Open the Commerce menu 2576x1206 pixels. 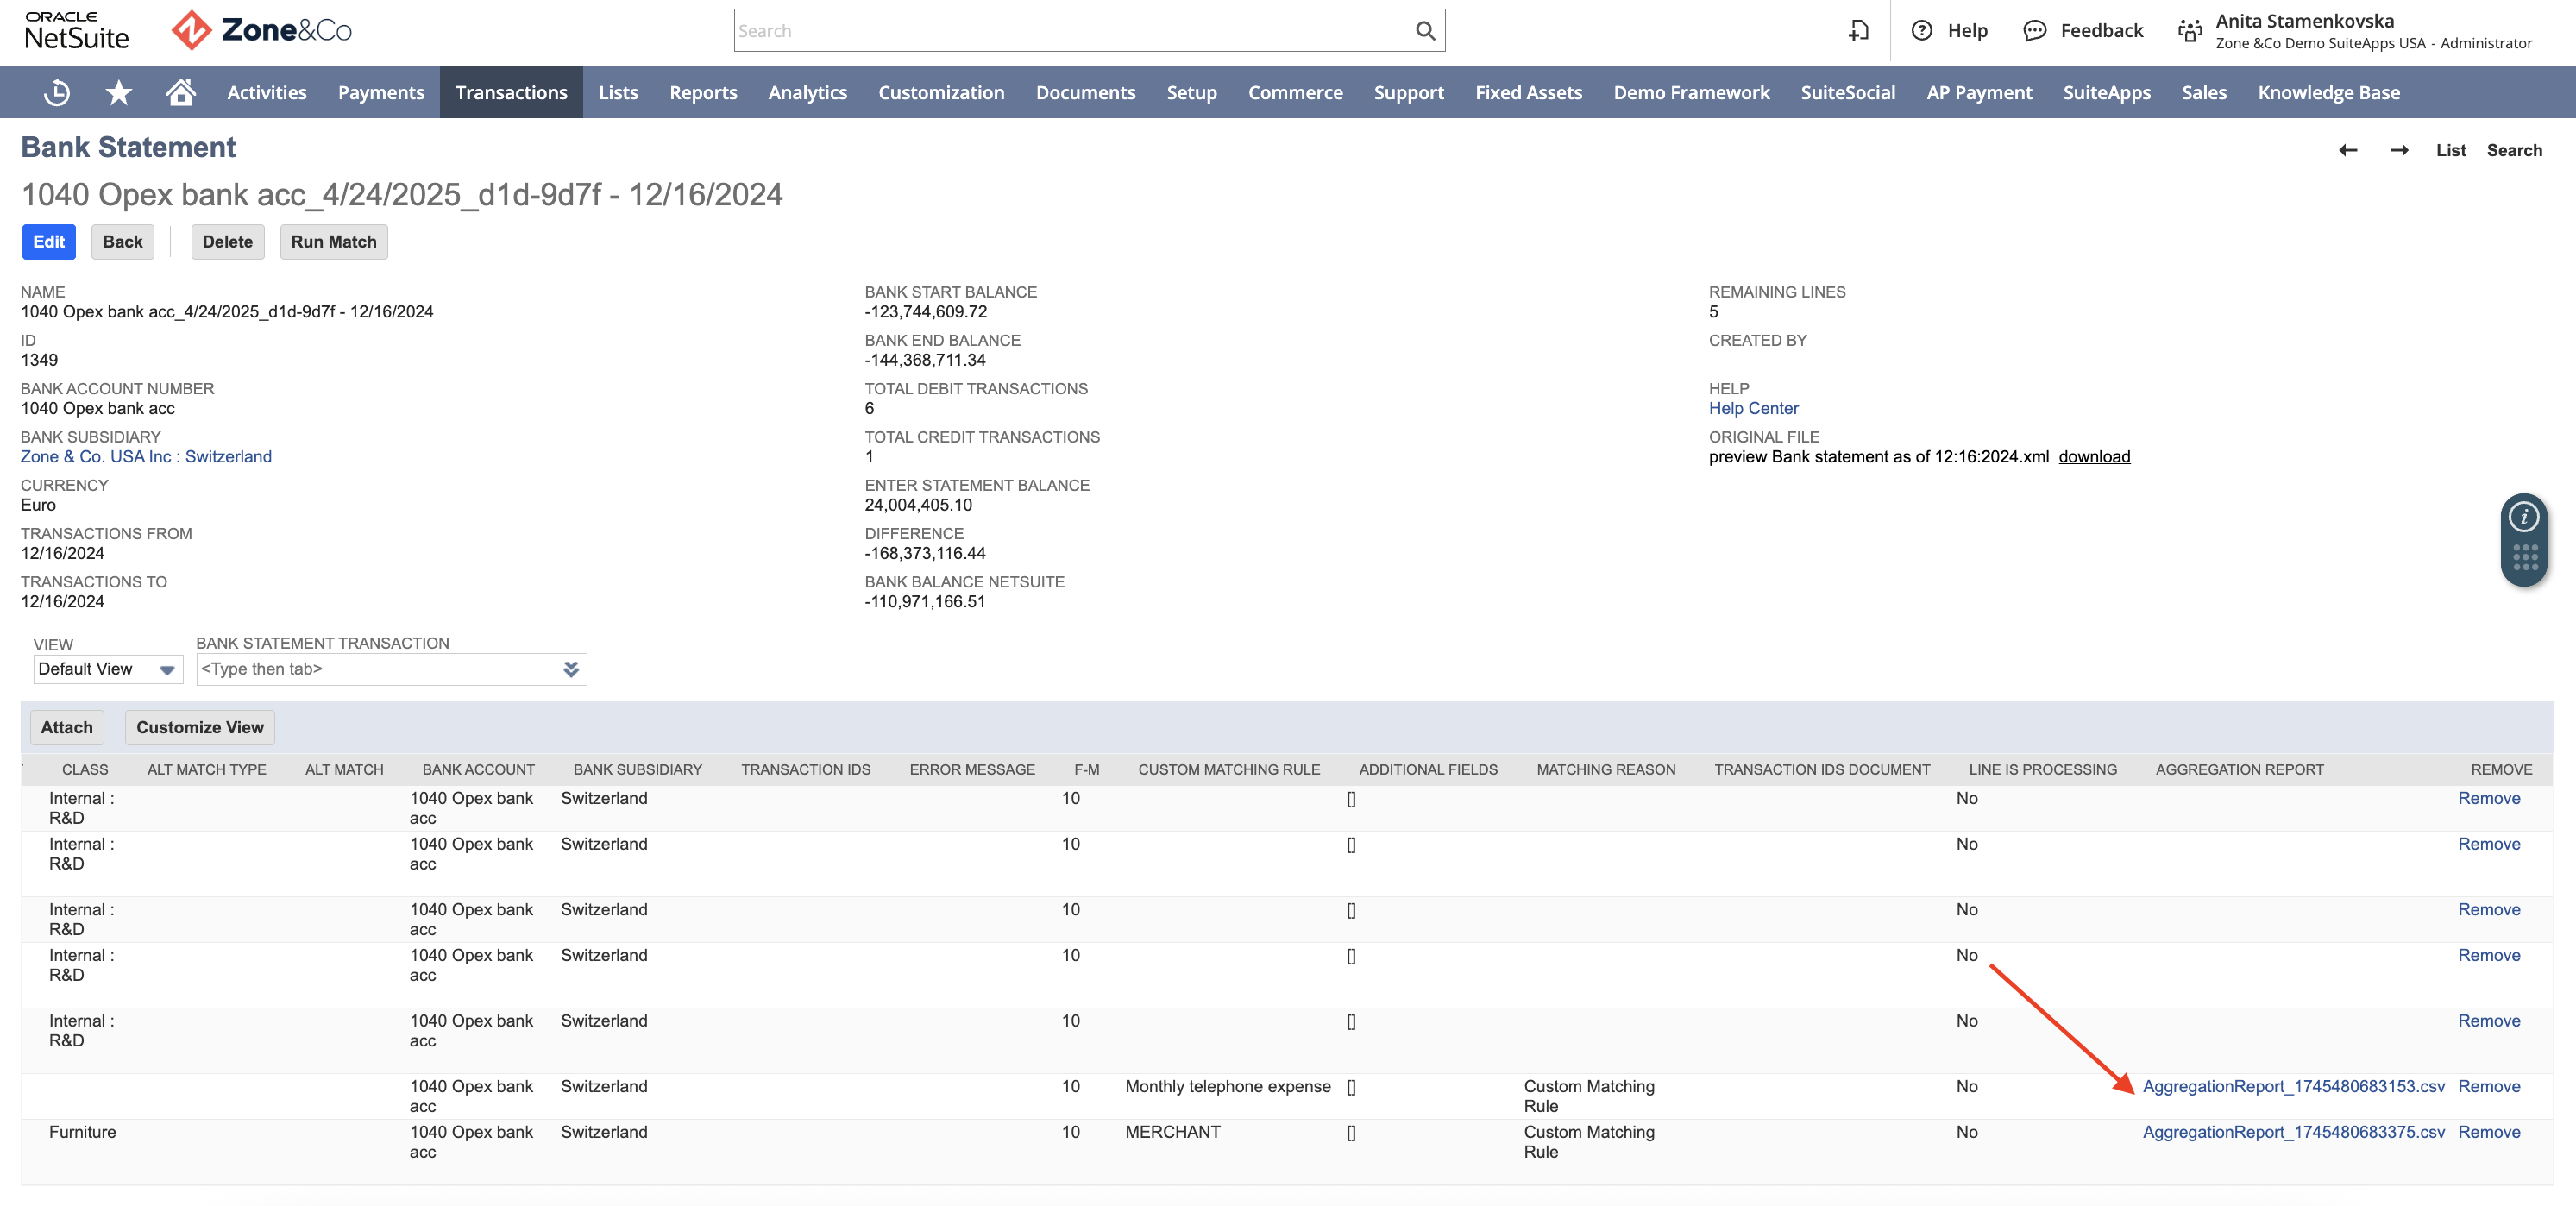[1295, 92]
